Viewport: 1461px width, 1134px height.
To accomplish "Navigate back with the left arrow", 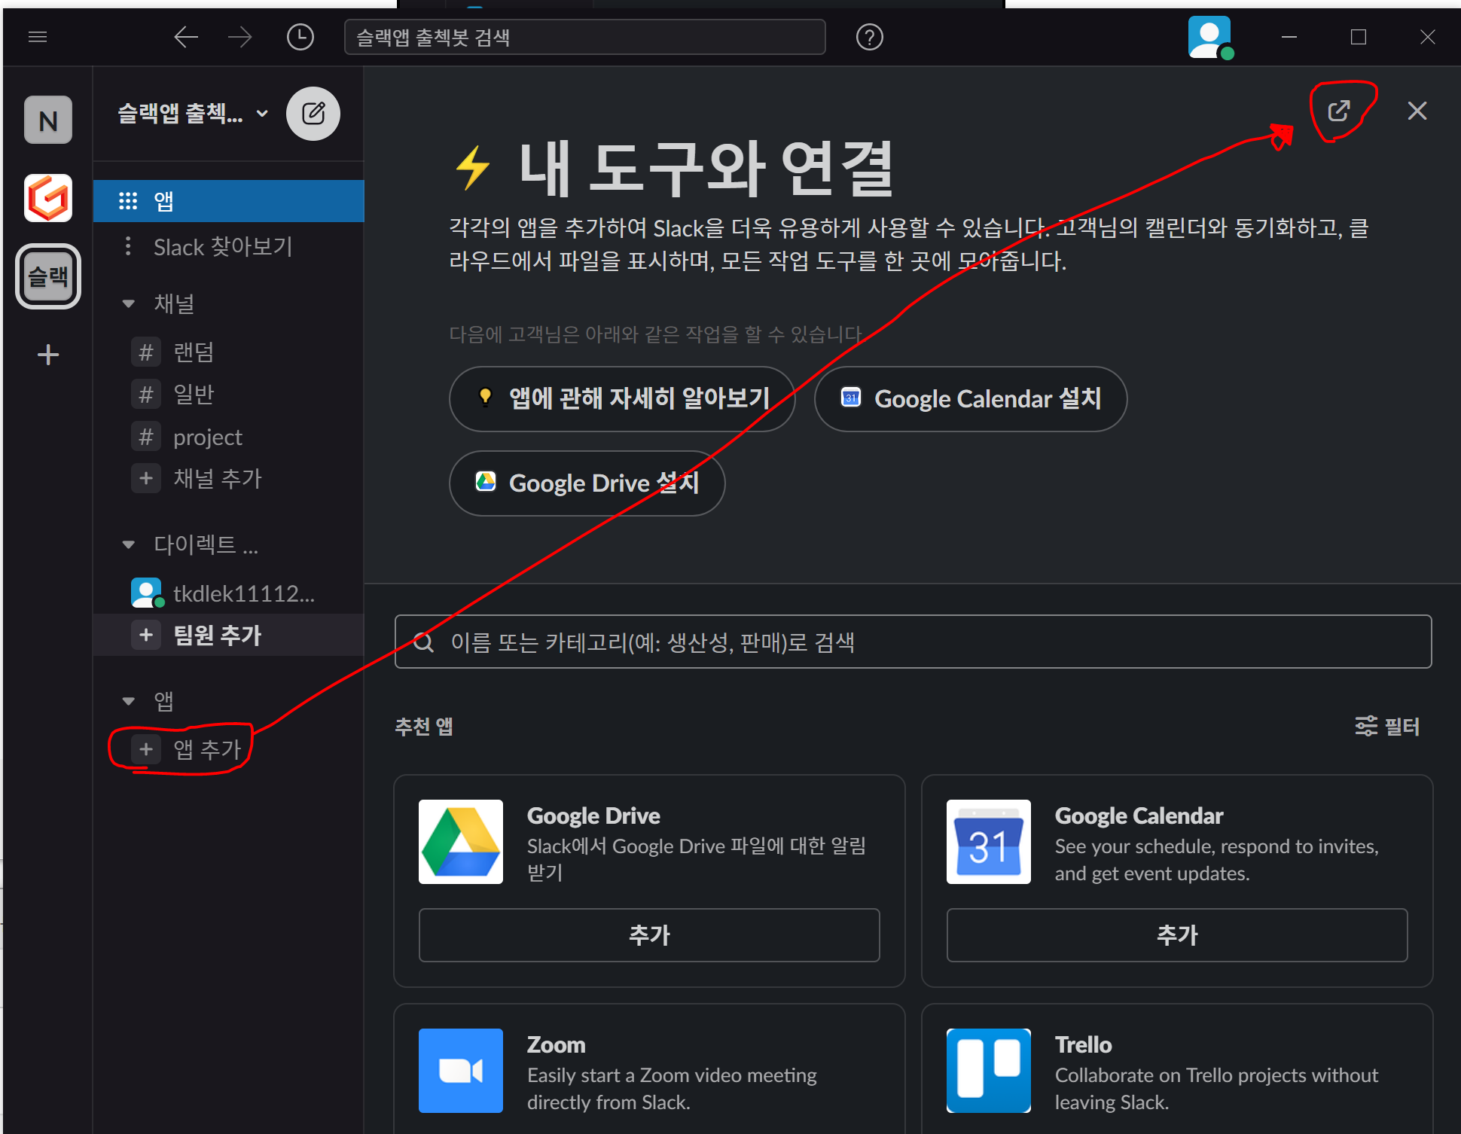I will pos(185,37).
